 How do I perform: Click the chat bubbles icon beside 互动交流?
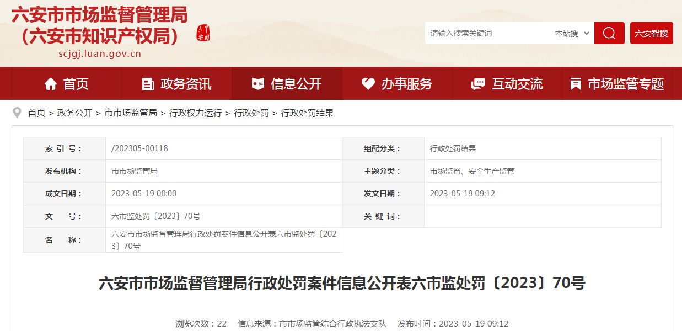[478, 84]
